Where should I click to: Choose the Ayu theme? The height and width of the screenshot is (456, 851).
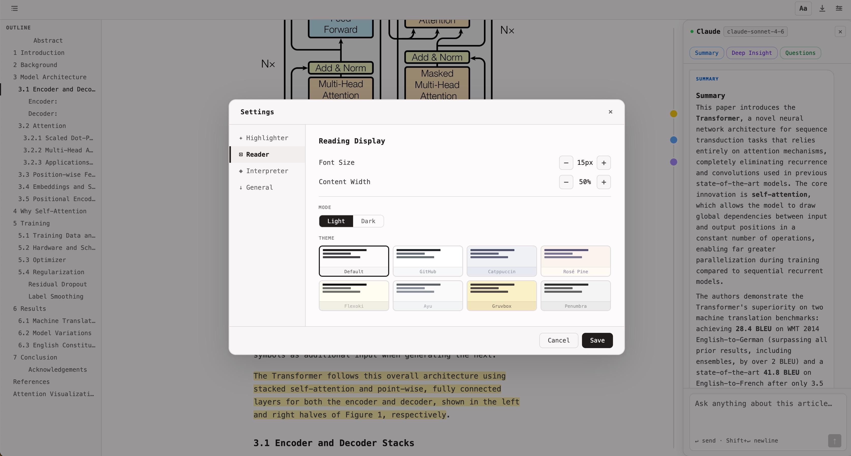click(428, 296)
